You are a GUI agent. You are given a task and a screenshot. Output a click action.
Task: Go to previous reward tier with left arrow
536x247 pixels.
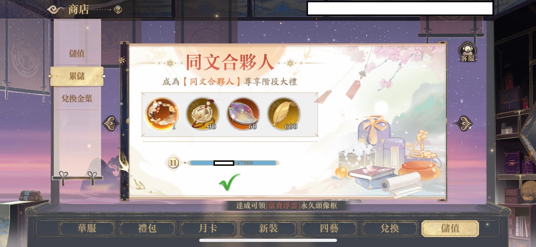coord(111,123)
